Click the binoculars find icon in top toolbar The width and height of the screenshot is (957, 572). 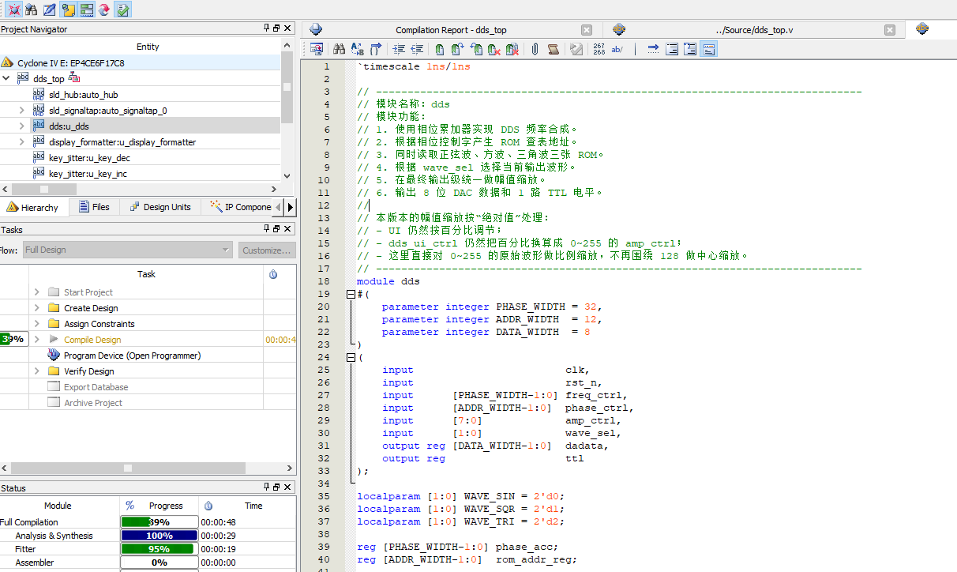click(x=32, y=9)
